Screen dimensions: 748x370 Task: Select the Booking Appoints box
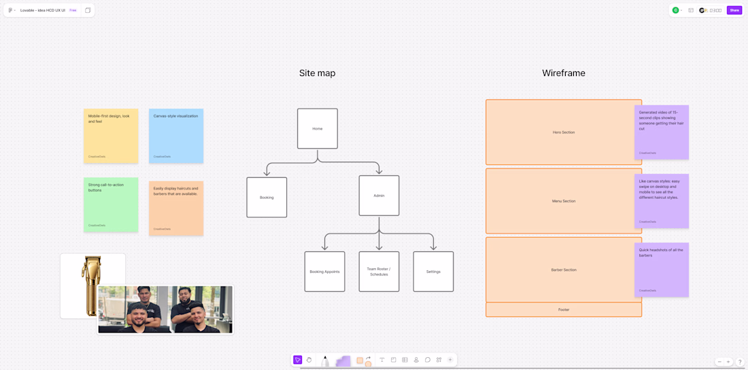[x=324, y=272]
